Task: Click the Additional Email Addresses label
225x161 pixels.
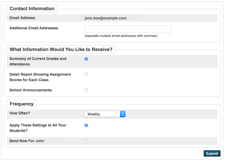Action: (x=34, y=28)
